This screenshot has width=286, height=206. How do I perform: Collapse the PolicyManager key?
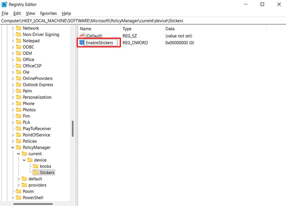click(x=13, y=147)
